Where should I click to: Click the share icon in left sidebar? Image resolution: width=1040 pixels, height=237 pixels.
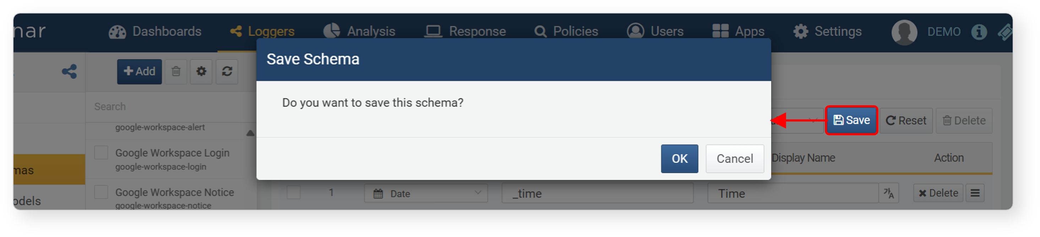click(x=69, y=72)
